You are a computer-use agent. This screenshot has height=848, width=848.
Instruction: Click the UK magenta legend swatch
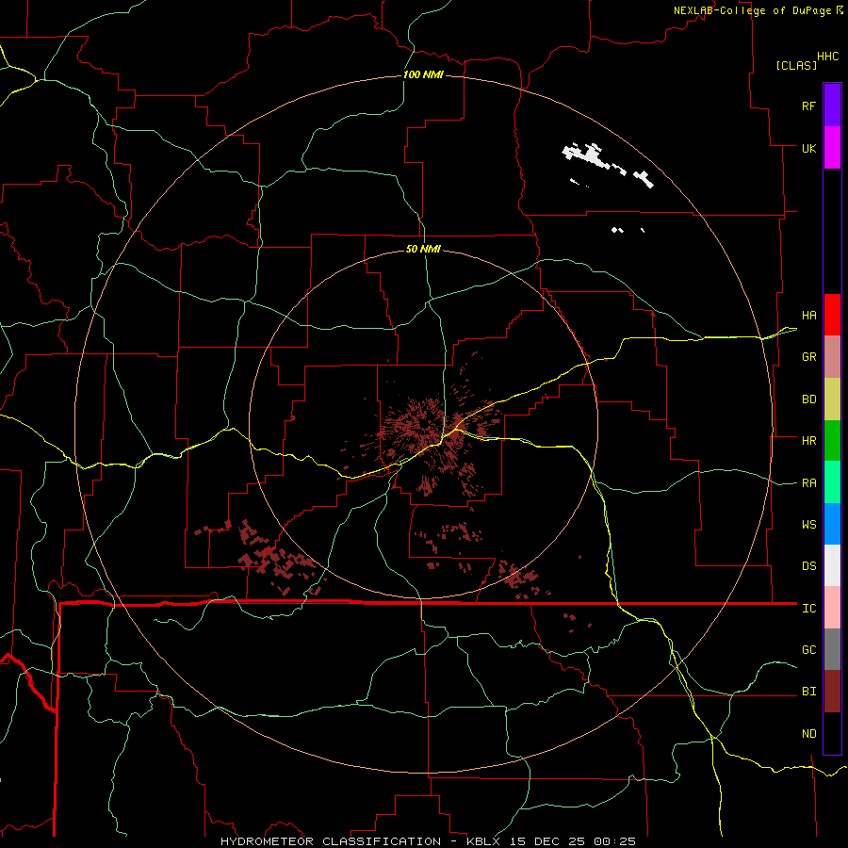point(832,148)
